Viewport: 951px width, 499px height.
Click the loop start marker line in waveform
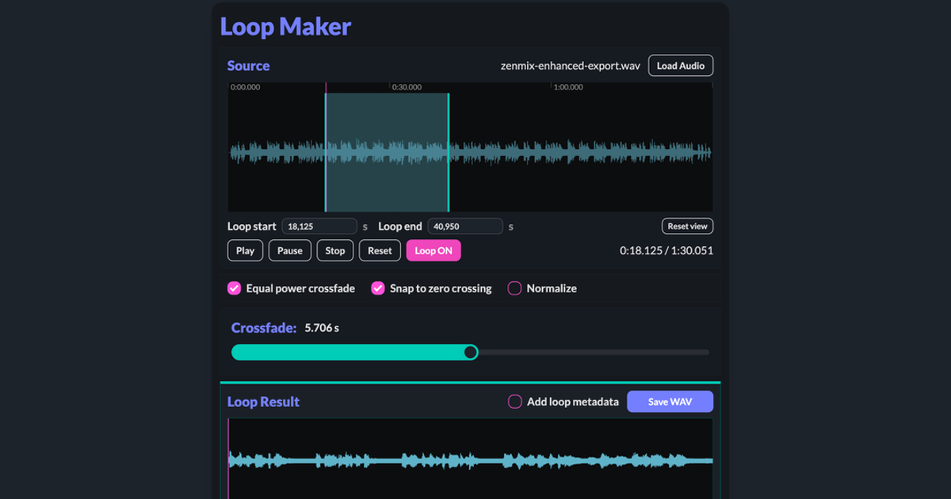tap(325, 152)
